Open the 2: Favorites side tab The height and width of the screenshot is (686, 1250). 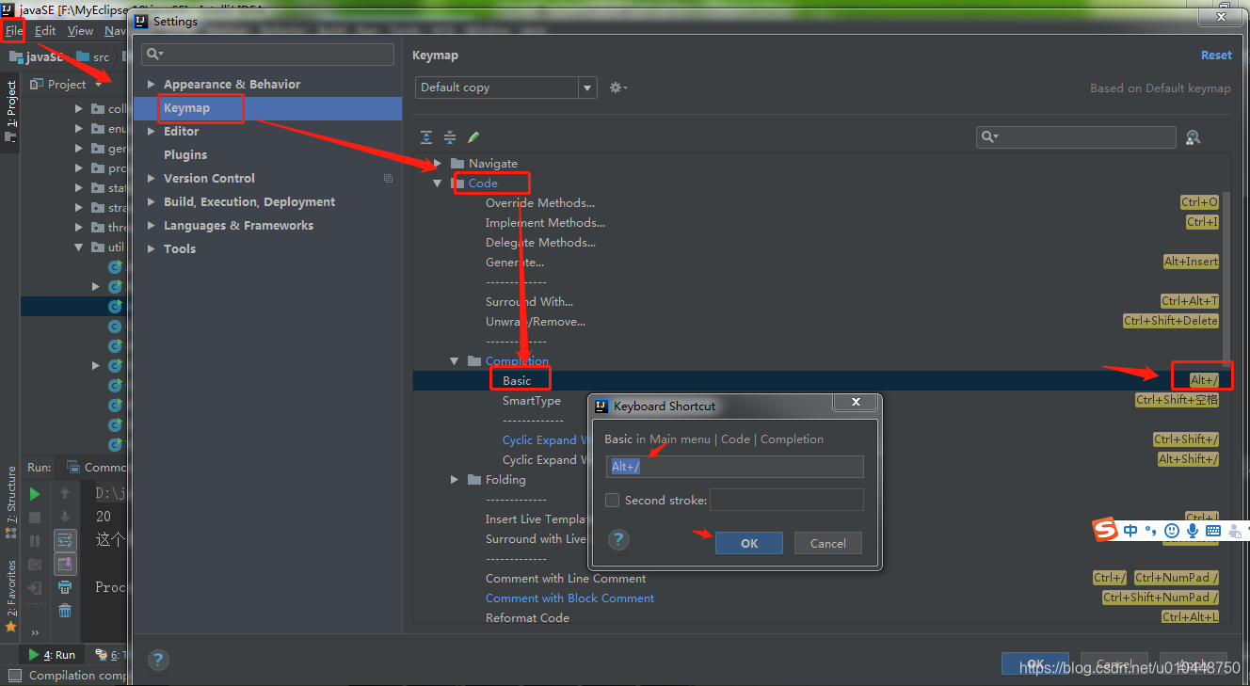click(10, 596)
